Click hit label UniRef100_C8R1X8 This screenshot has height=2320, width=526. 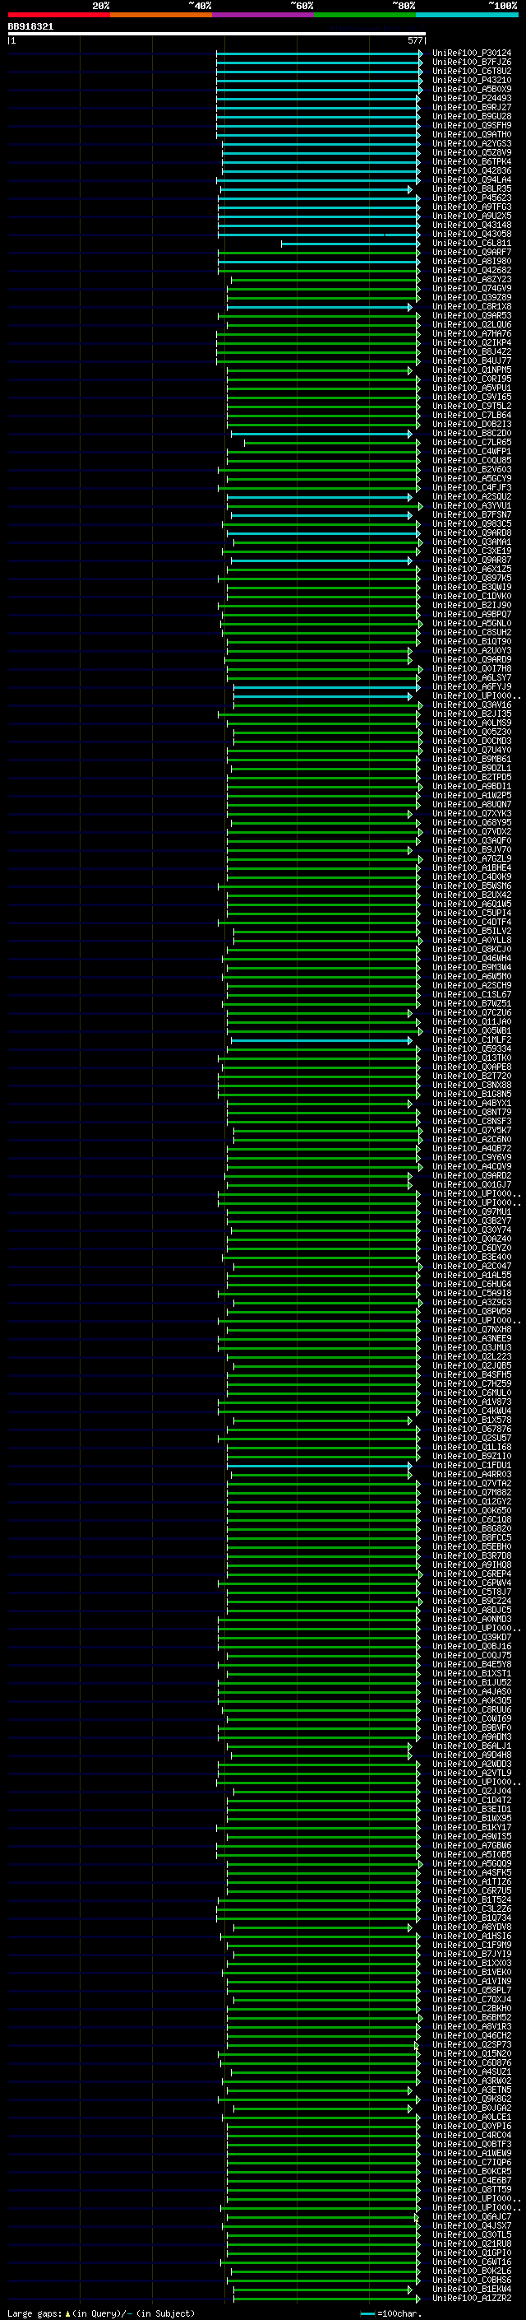(x=472, y=306)
